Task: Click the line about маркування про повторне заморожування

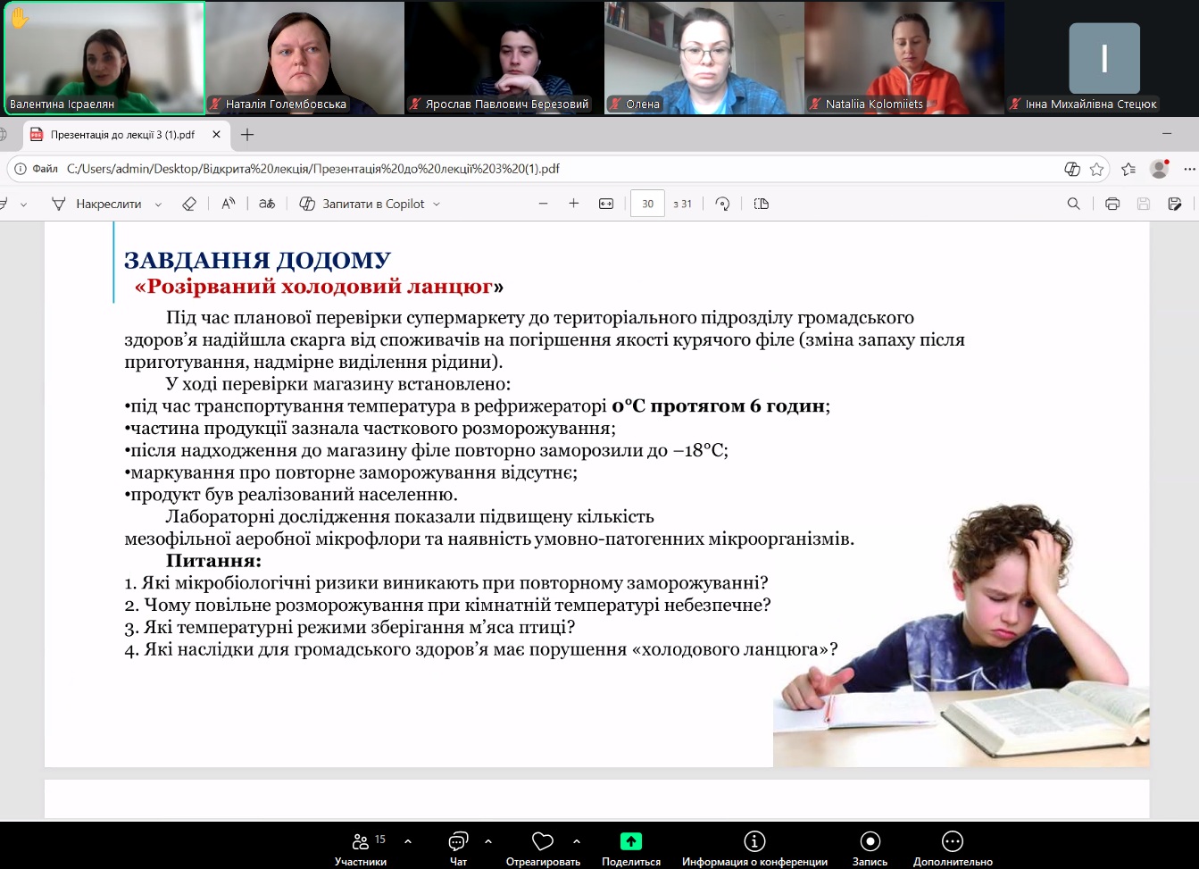Action: (351, 472)
